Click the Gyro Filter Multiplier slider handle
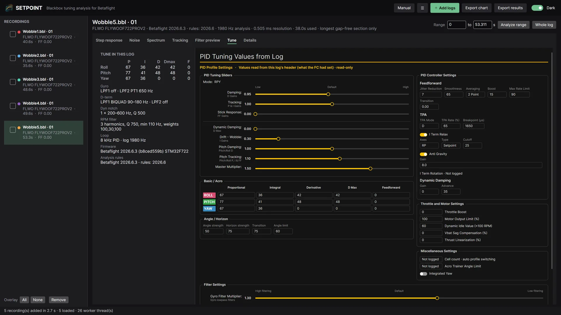The image size is (561, 315). pos(437,298)
